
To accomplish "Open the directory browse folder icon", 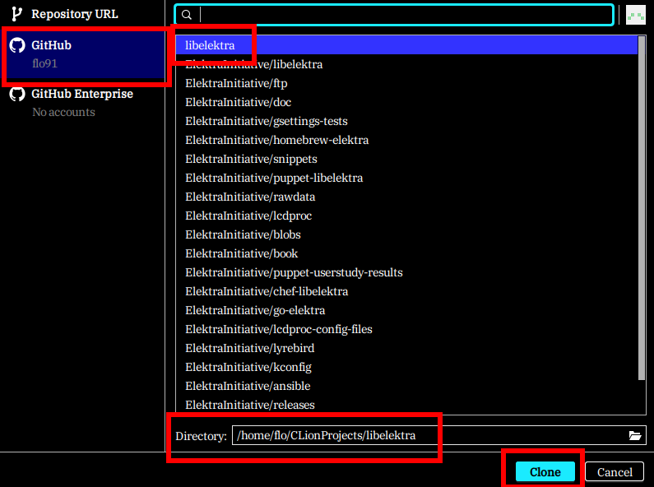I will [634, 435].
